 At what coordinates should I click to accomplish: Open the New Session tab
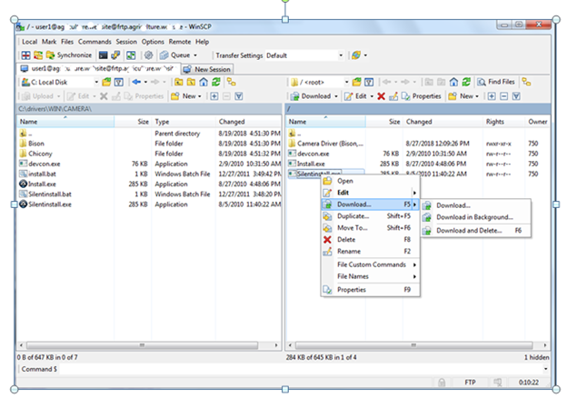point(207,69)
